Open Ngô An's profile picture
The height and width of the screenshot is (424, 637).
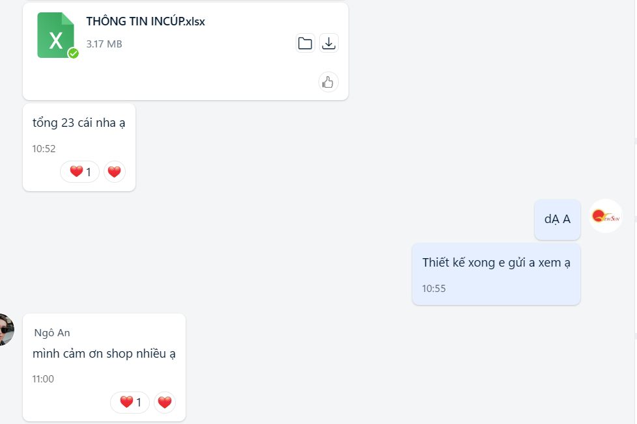pyautogui.click(x=5, y=330)
